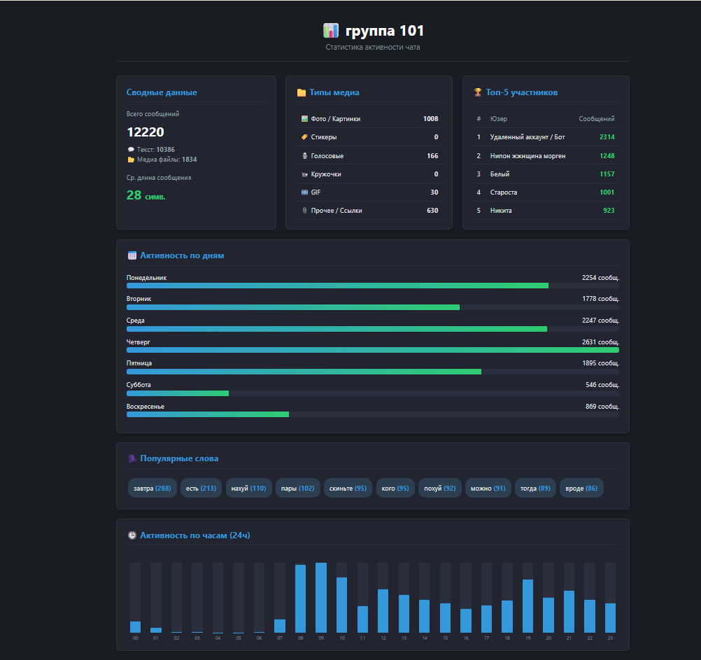Click the calendar icon beside Активность по дням
701x660 pixels.
click(132, 255)
